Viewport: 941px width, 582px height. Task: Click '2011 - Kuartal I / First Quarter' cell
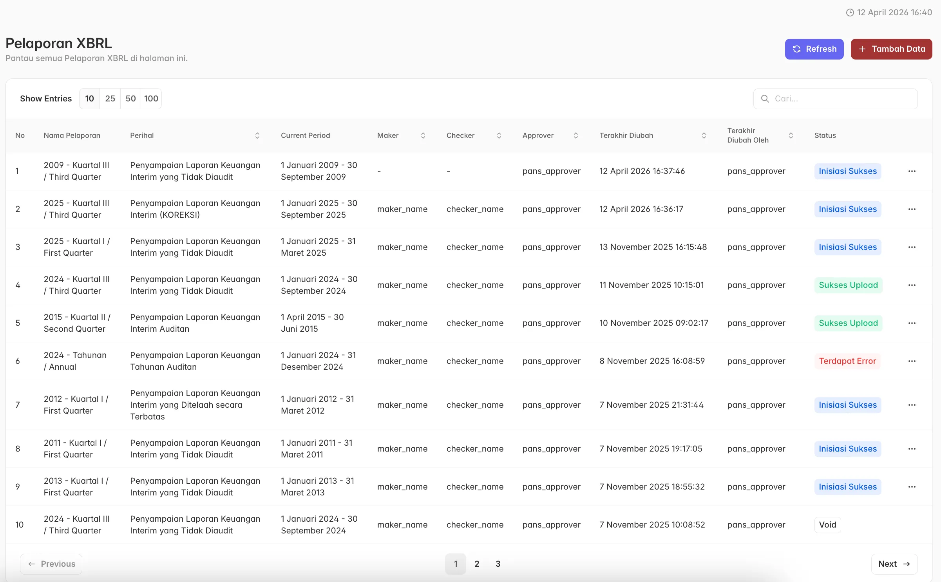[75, 449]
